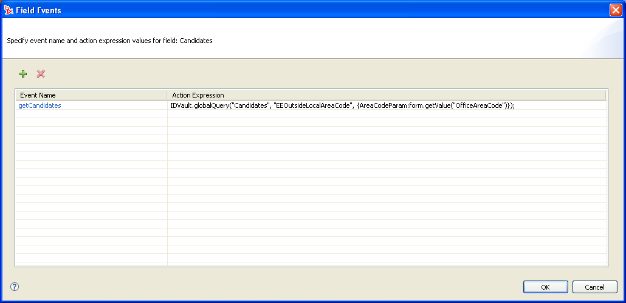This screenshot has width=626, height=303.
Task: Delete the selected event with the red X icon
Action: point(41,74)
